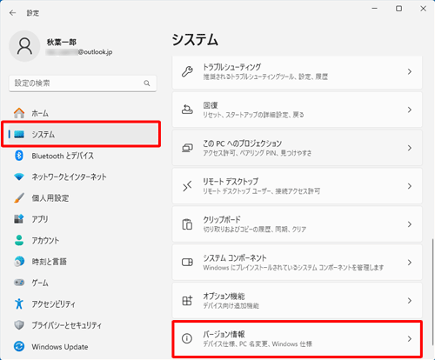Select アクセシビリティ in the sidebar

(83, 303)
